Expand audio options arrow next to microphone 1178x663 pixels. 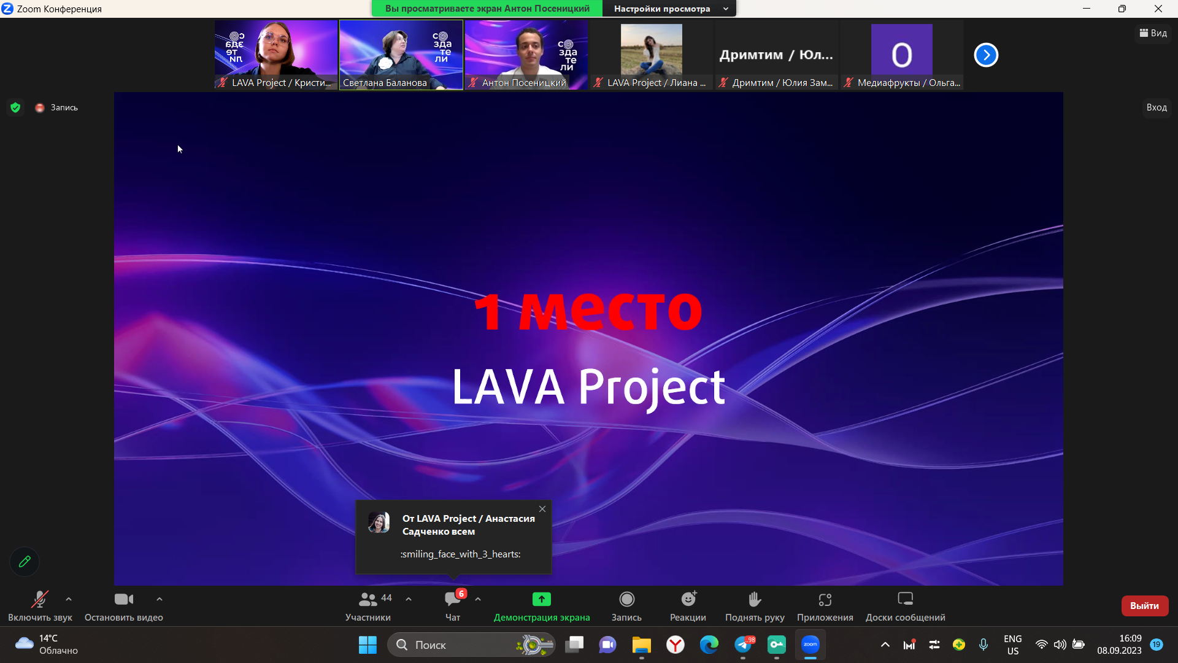point(69,599)
